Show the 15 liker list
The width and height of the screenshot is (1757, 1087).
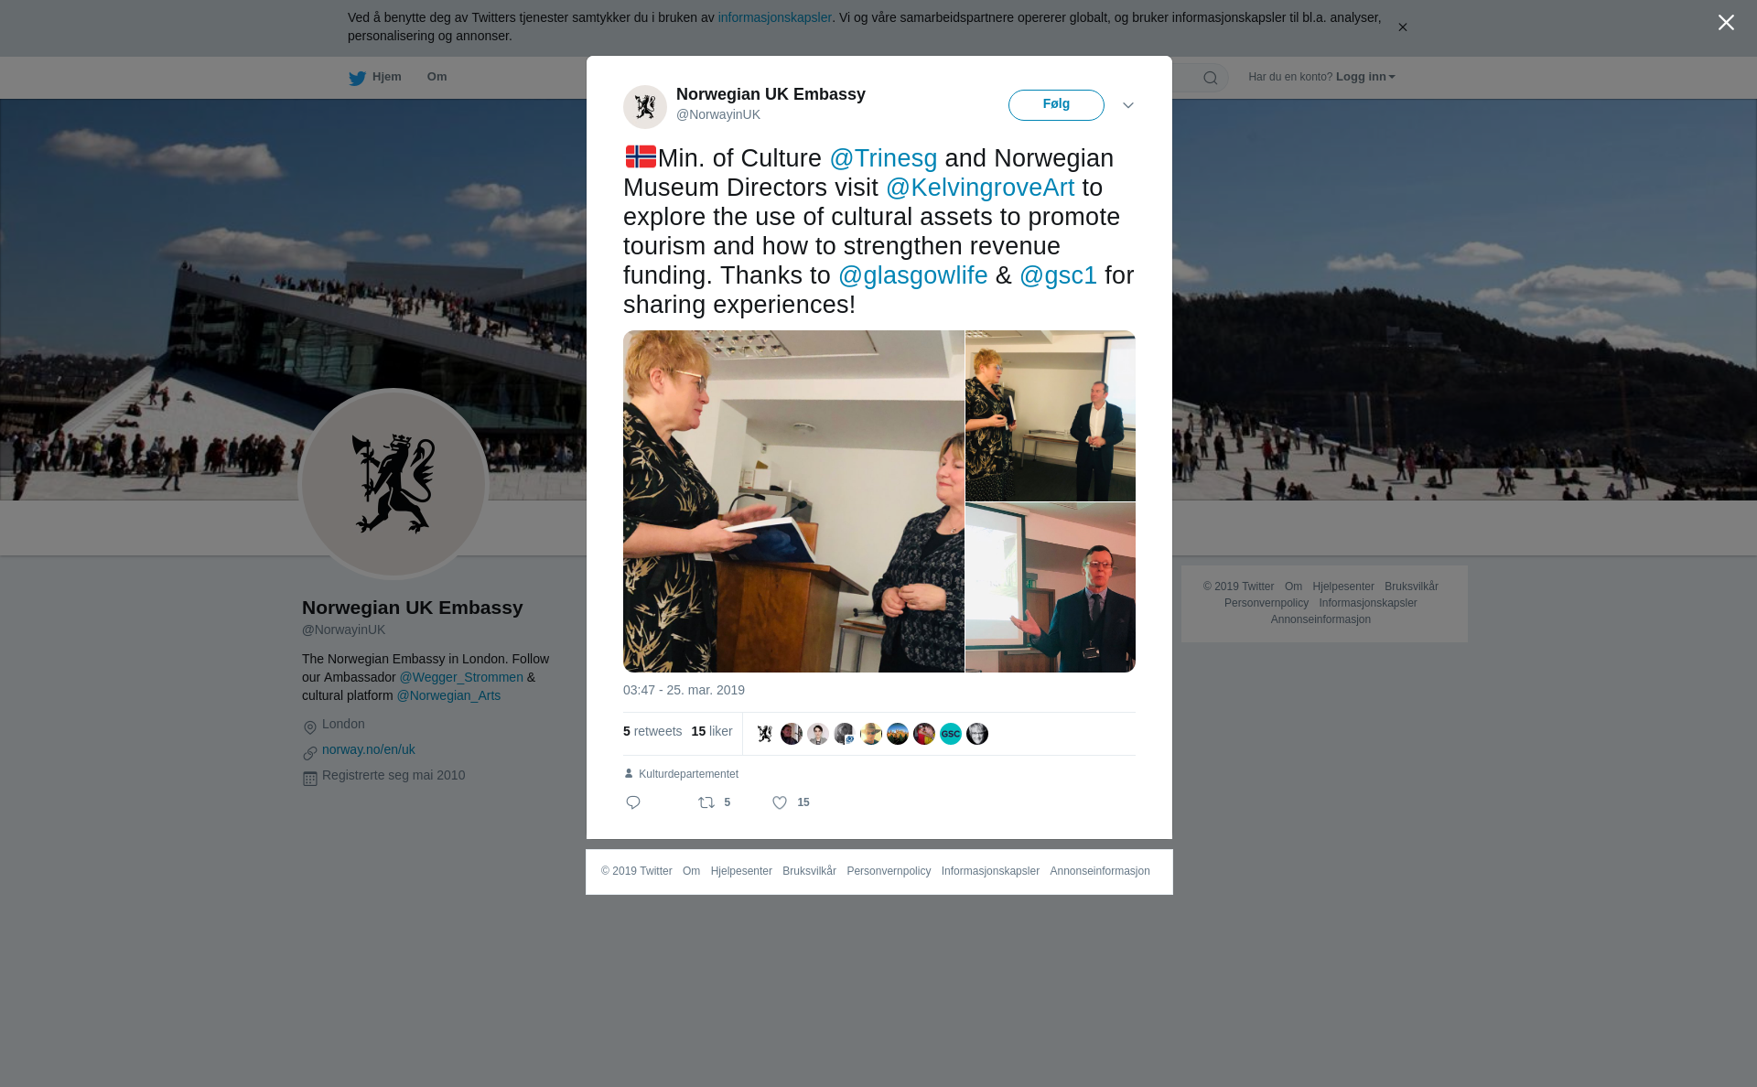(712, 731)
